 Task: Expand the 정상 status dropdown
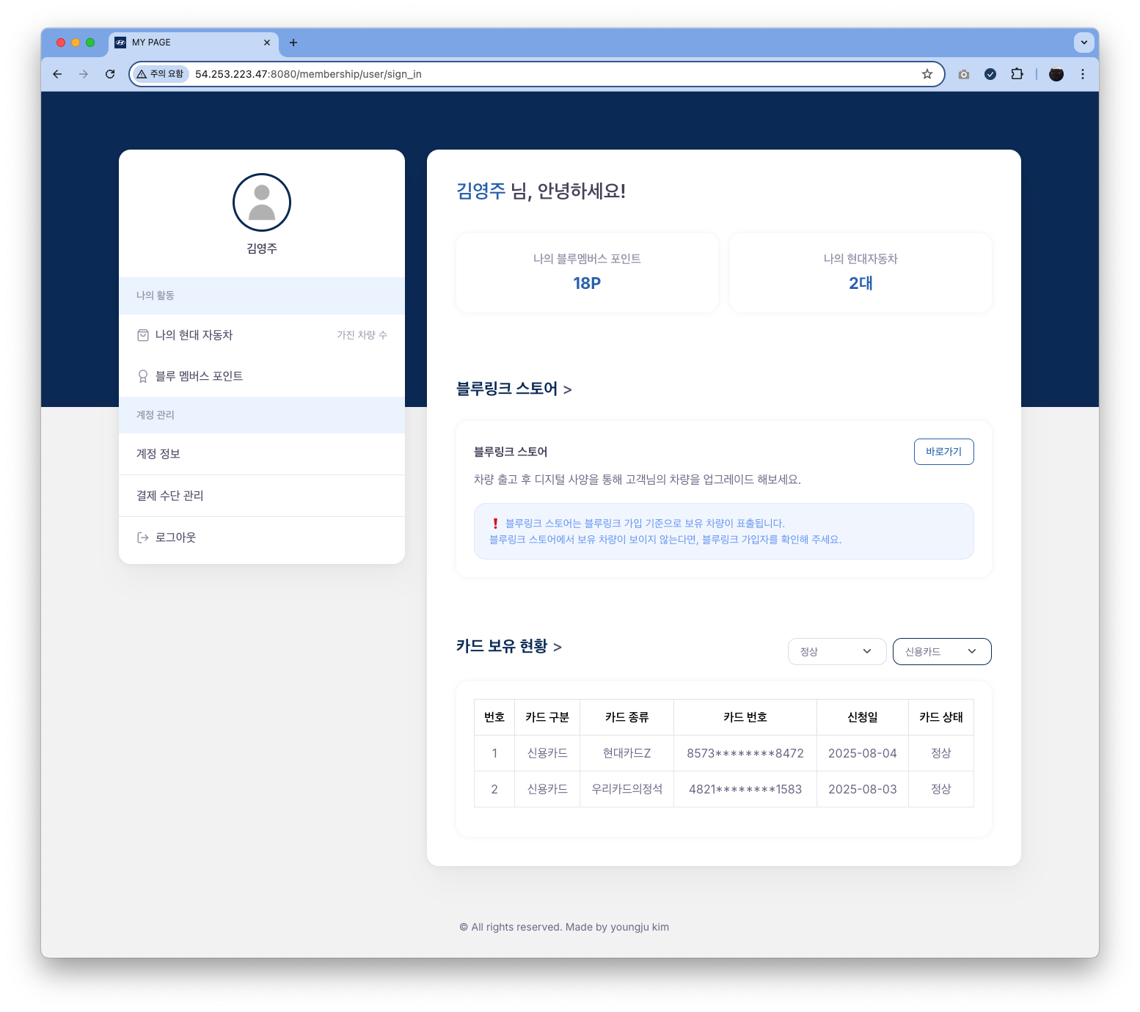(837, 652)
